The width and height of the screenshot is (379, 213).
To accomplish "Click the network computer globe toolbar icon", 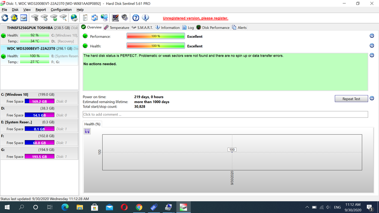I will click(x=104, y=18).
